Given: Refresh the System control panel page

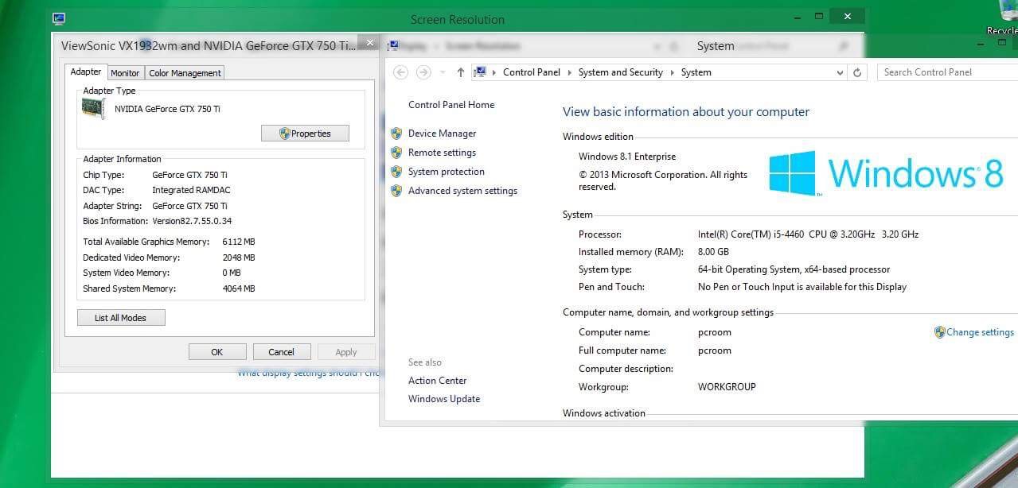Looking at the screenshot, I should pos(857,72).
